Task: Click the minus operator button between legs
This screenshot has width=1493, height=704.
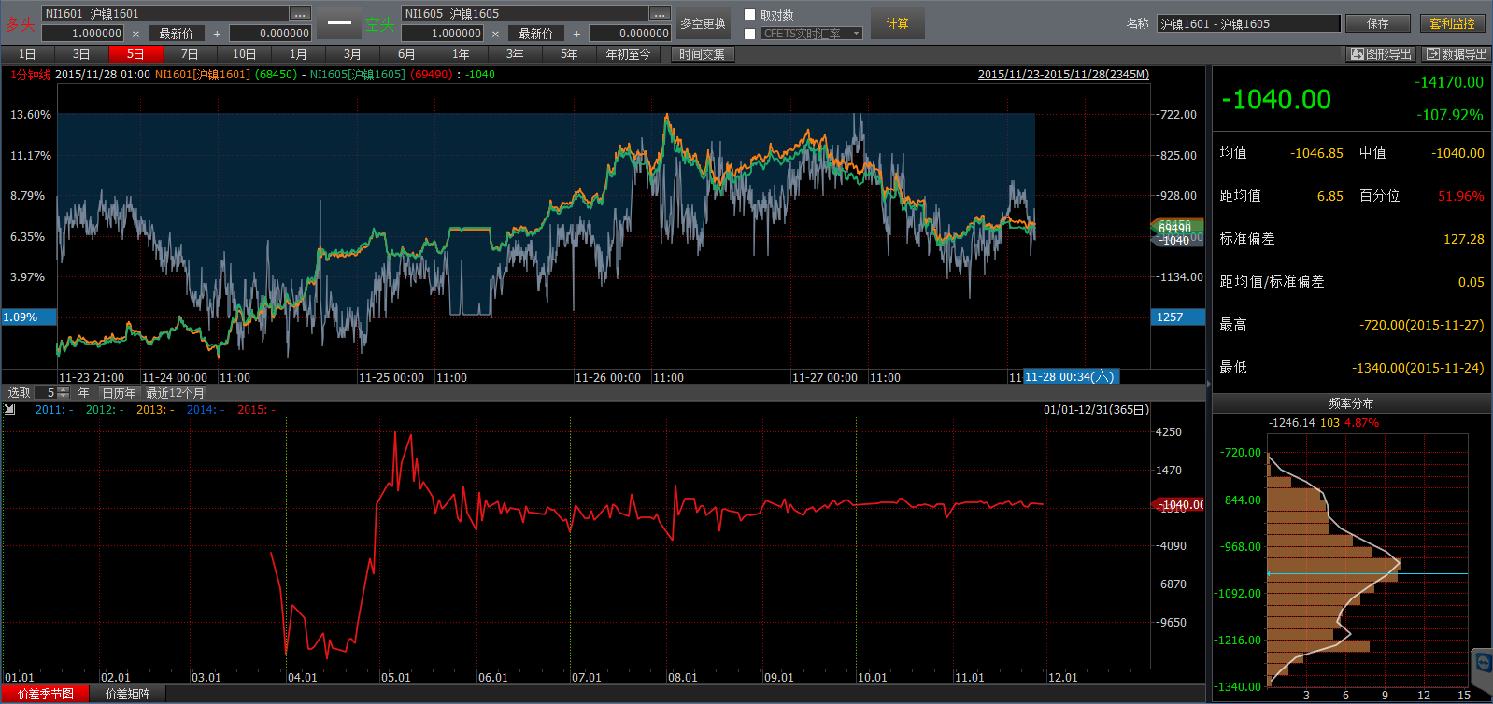Action: (x=339, y=23)
